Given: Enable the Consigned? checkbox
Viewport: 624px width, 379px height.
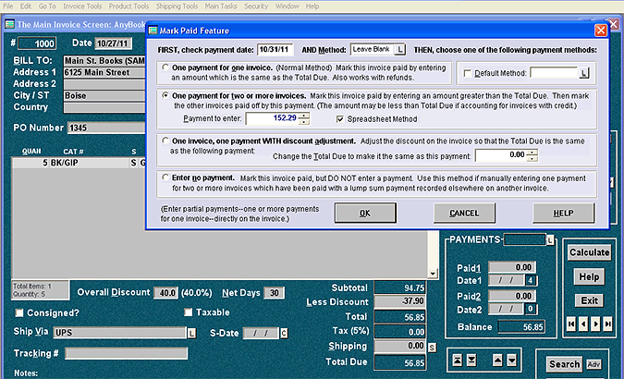Looking at the screenshot, I should (19, 312).
